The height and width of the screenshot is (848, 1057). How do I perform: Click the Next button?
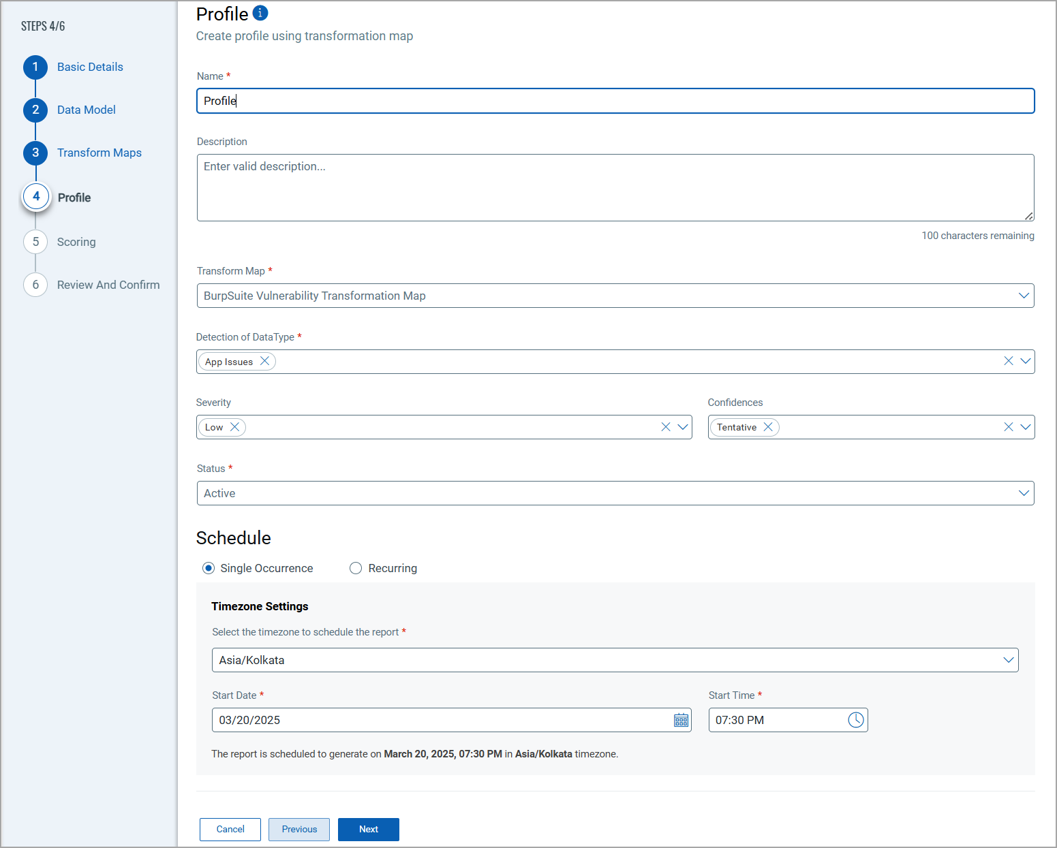[x=368, y=829]
